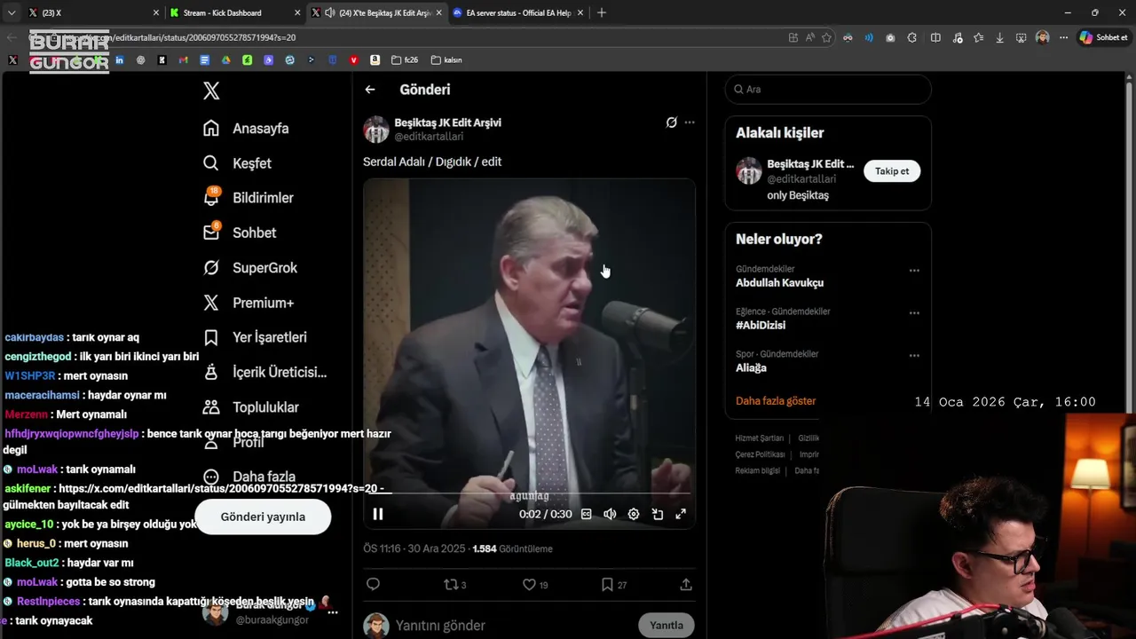The image size is (1136, 639).
Task: Open the X logo home link
Action: point(211,91)
